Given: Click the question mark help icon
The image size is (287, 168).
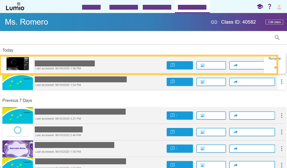Looking at the screenshot, I should point(270,7).
